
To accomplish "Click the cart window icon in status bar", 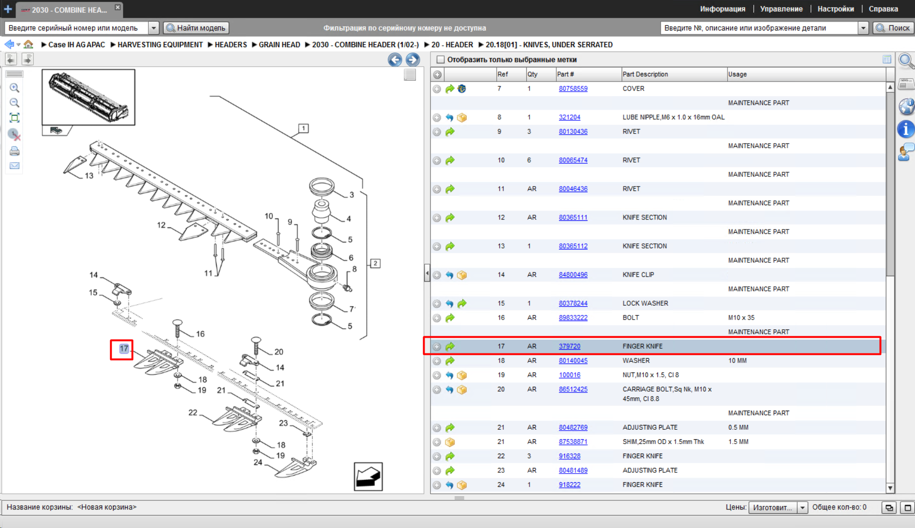I will point(889,507).
